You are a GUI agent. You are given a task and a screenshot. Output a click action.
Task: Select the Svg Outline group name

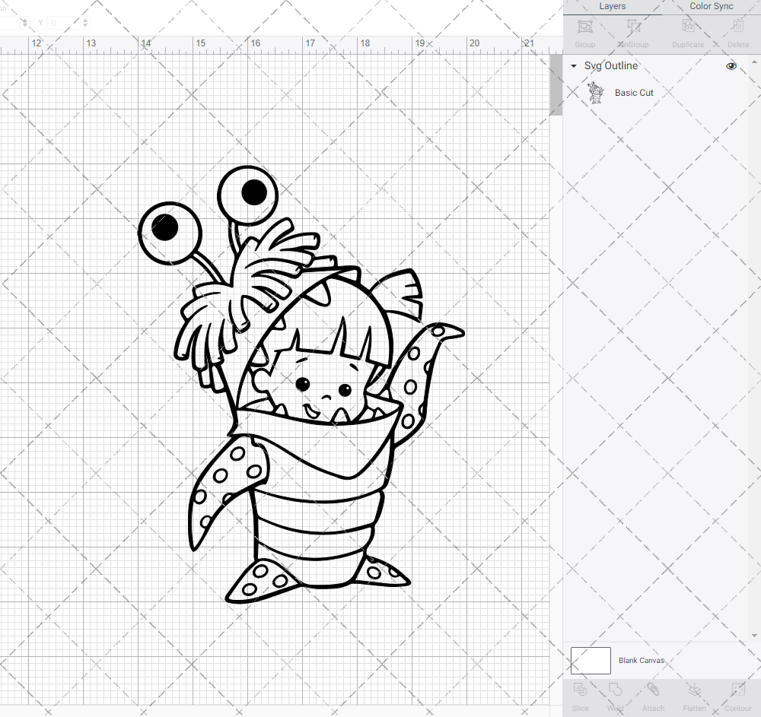(611, 66)
